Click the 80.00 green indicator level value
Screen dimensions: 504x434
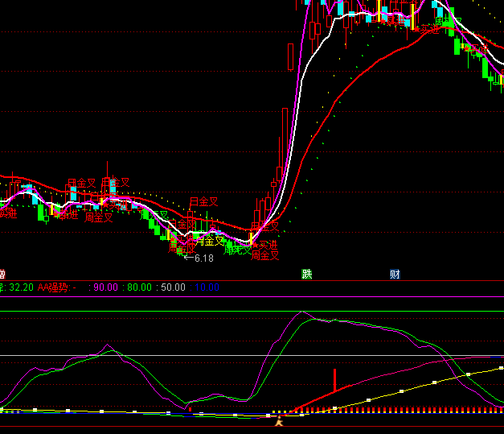(138, 287)
